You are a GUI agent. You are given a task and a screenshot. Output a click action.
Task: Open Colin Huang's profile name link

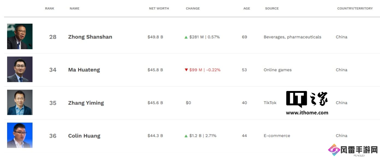(x=84, y=136)
